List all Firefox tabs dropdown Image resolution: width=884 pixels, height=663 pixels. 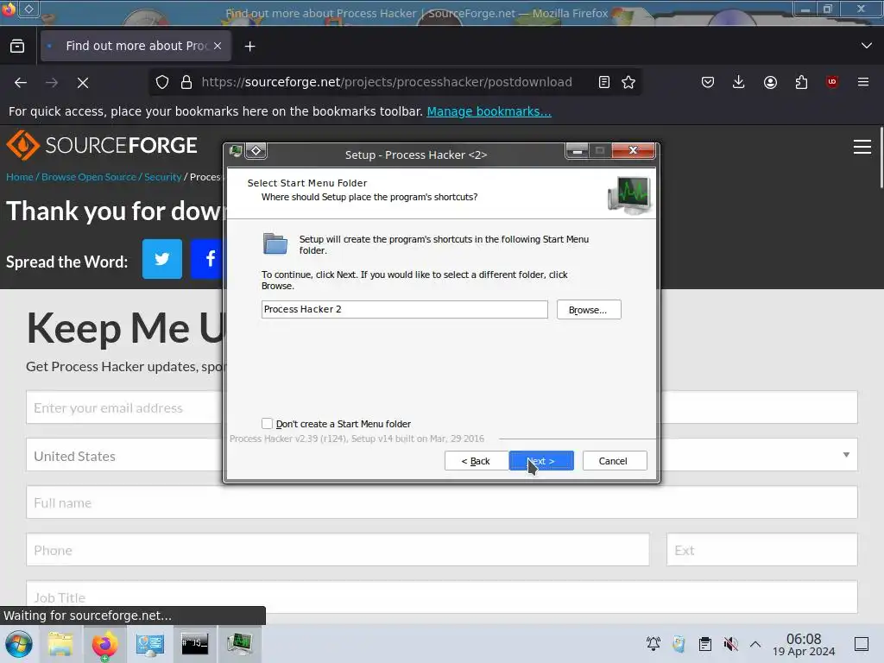[867, 46]
